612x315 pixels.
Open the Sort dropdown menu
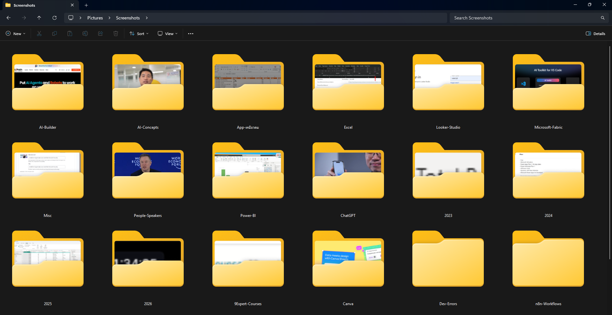click(x=139, y=33)
